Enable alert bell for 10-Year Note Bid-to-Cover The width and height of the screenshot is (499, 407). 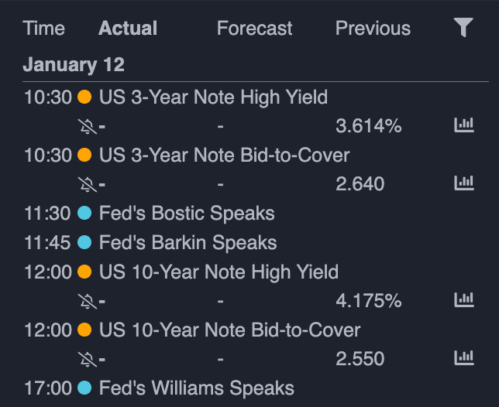point(88,359)
